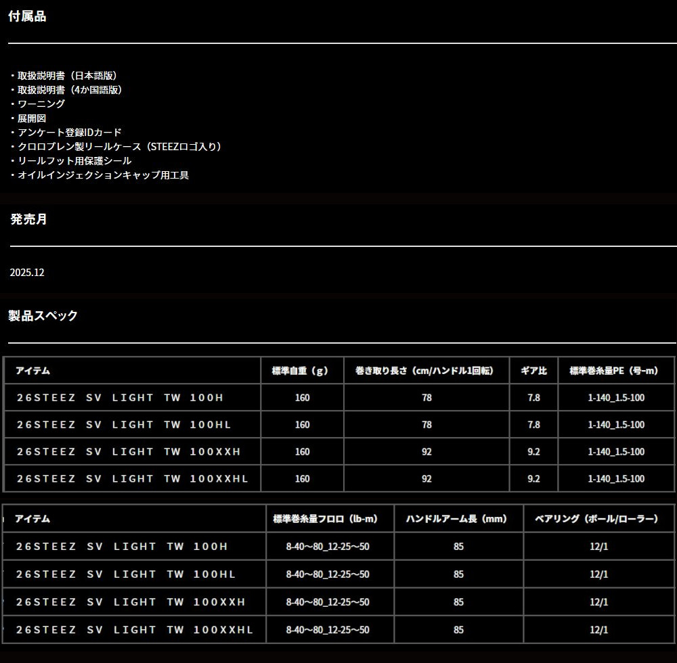Click the 付属品 section heading
Screen dimensions: 677x663
27,17
